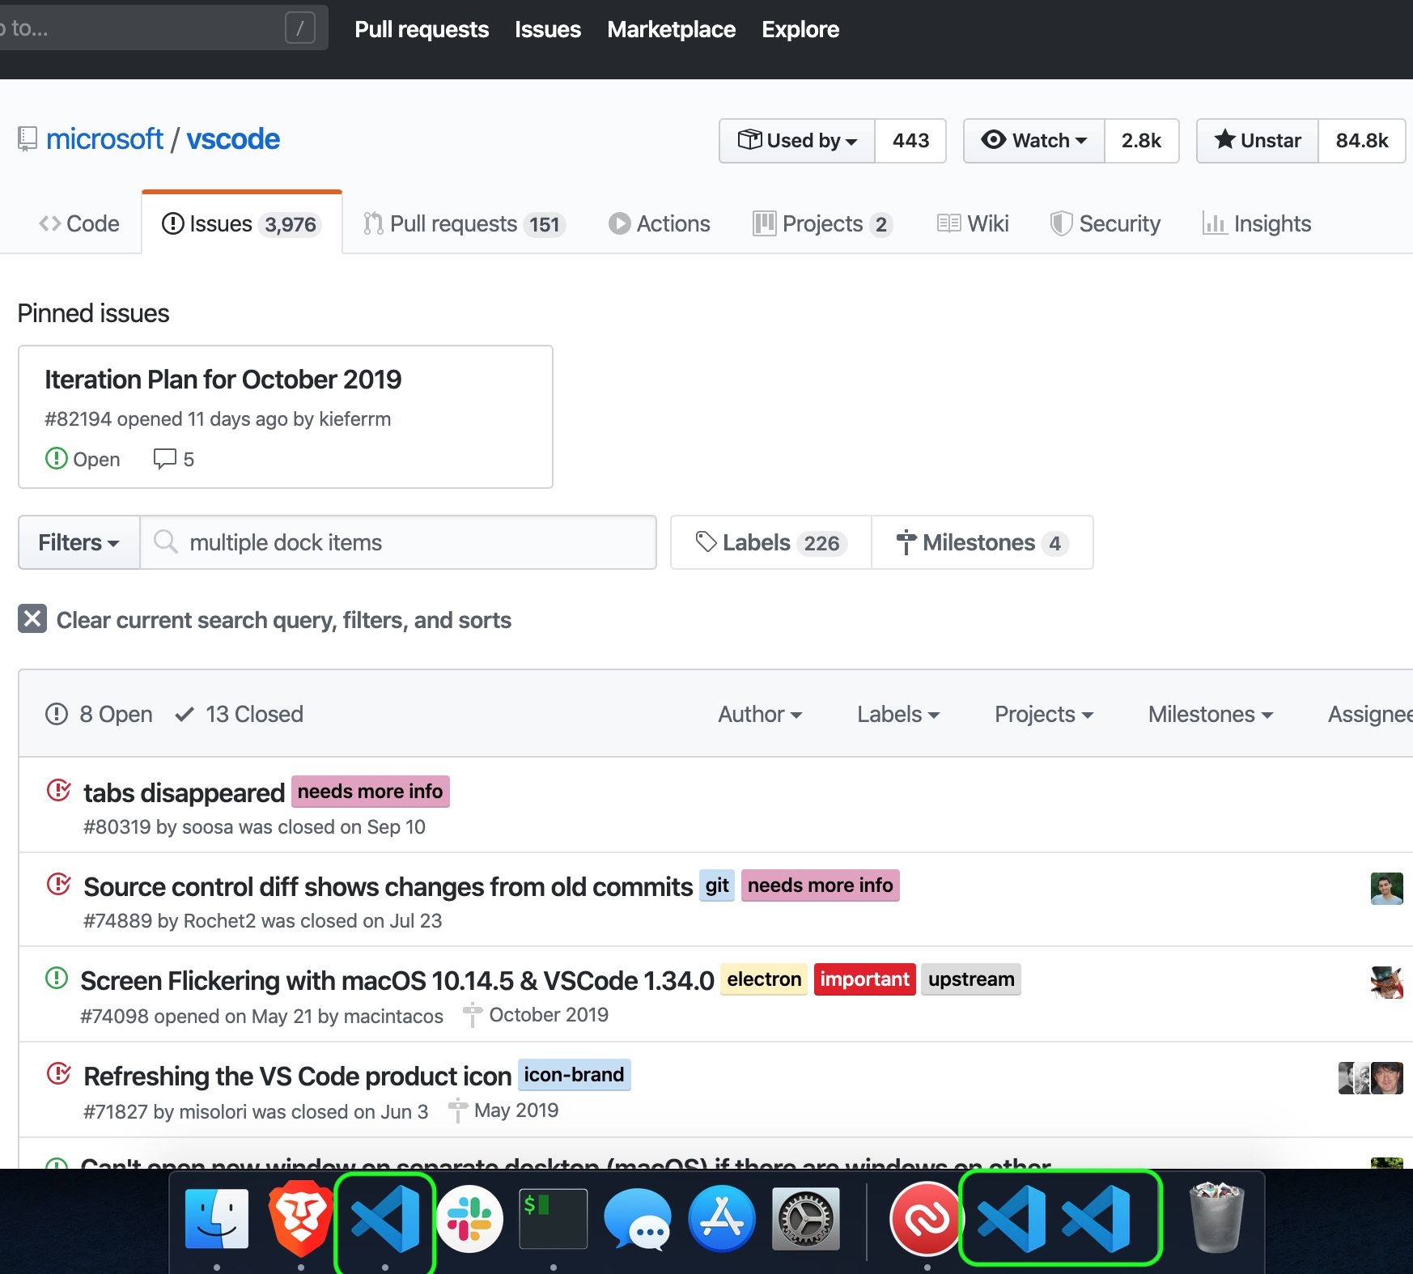Open the Filters dropdown

click(78, 542)
